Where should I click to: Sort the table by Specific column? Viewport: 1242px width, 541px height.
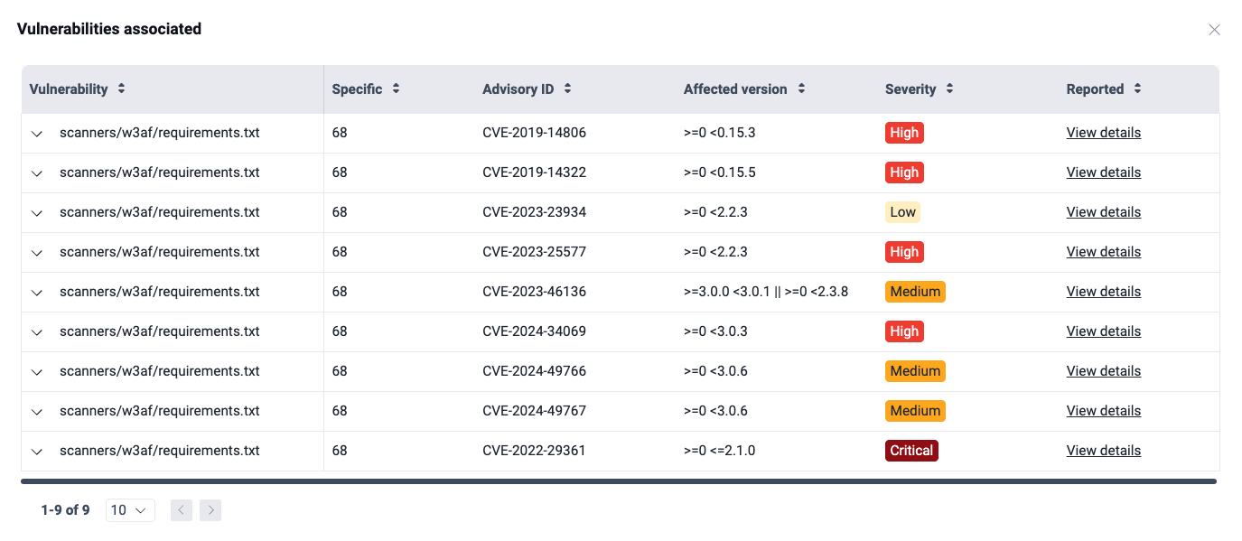click(x=395, y=89)
